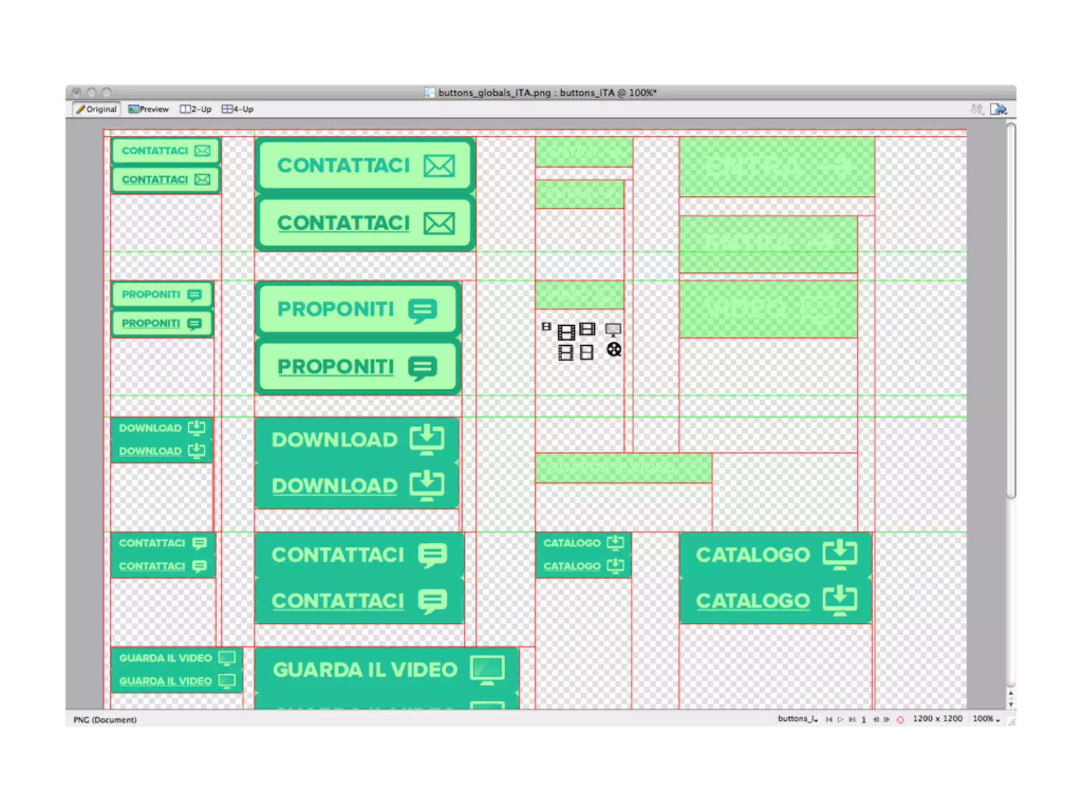Click the vertical scrollbar thumb
Viewport: 1082px width, 811px height.
tap(1011, 312)
